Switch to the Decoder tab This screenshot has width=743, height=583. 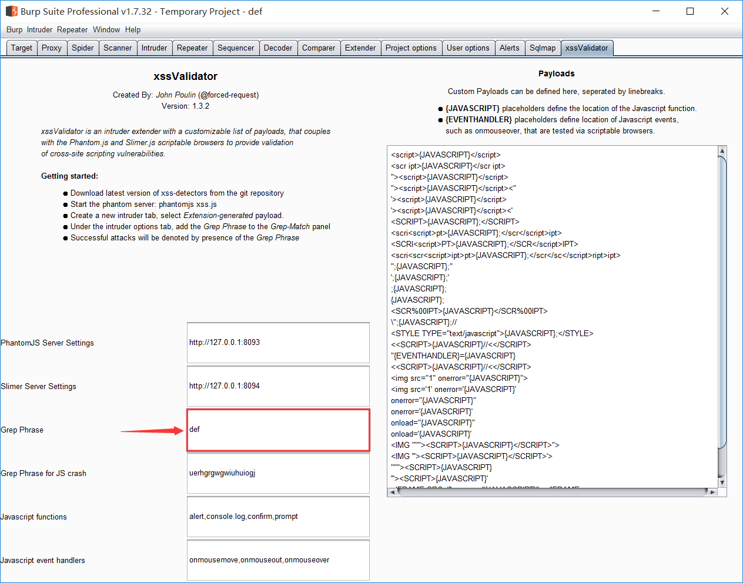tap(278, 48)
